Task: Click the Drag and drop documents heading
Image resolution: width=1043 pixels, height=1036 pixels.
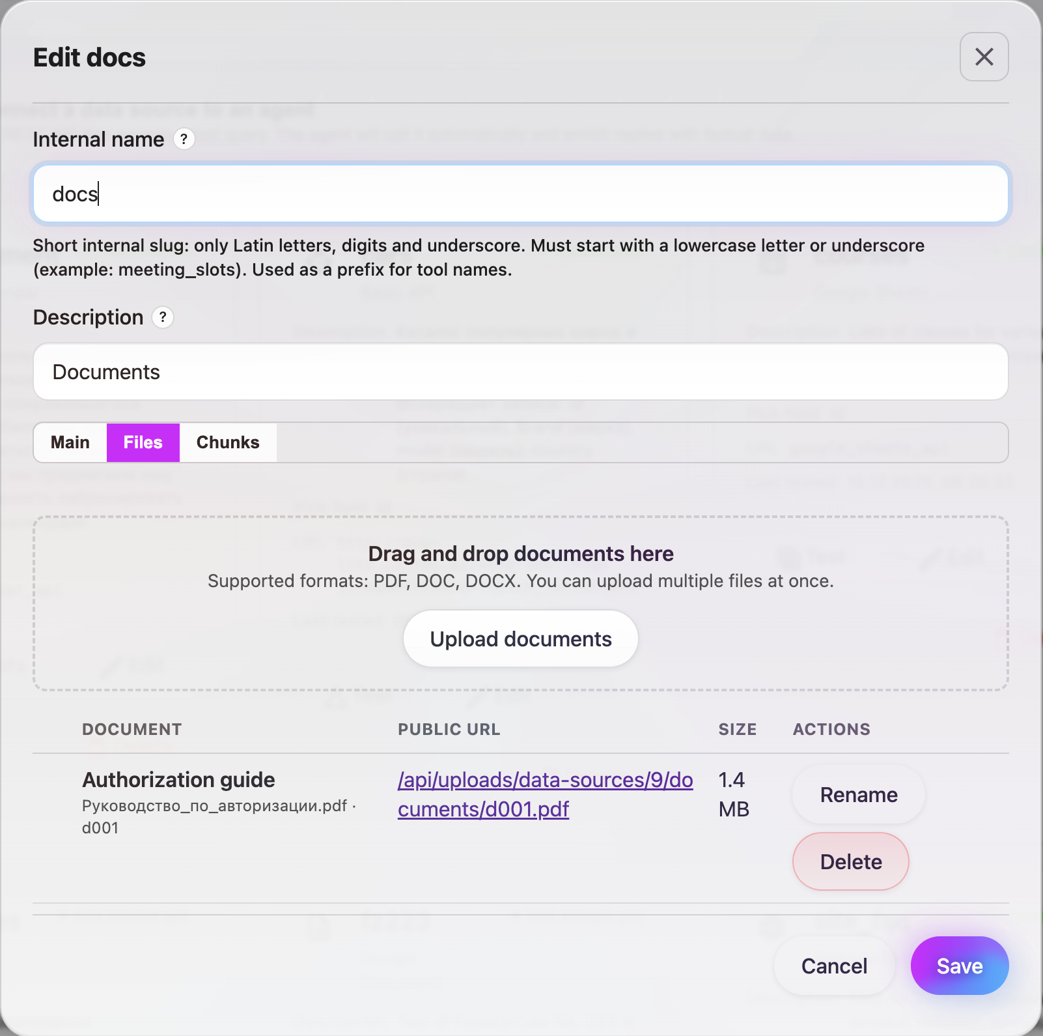Action: (x=521, y=554)
